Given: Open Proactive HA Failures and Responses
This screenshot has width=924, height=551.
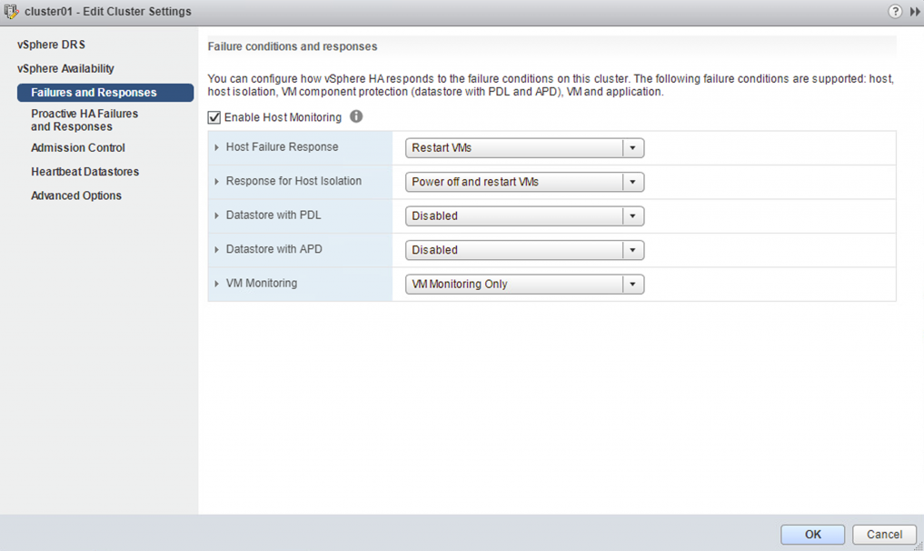Looking at the screenshot, I should click(84, 120).
